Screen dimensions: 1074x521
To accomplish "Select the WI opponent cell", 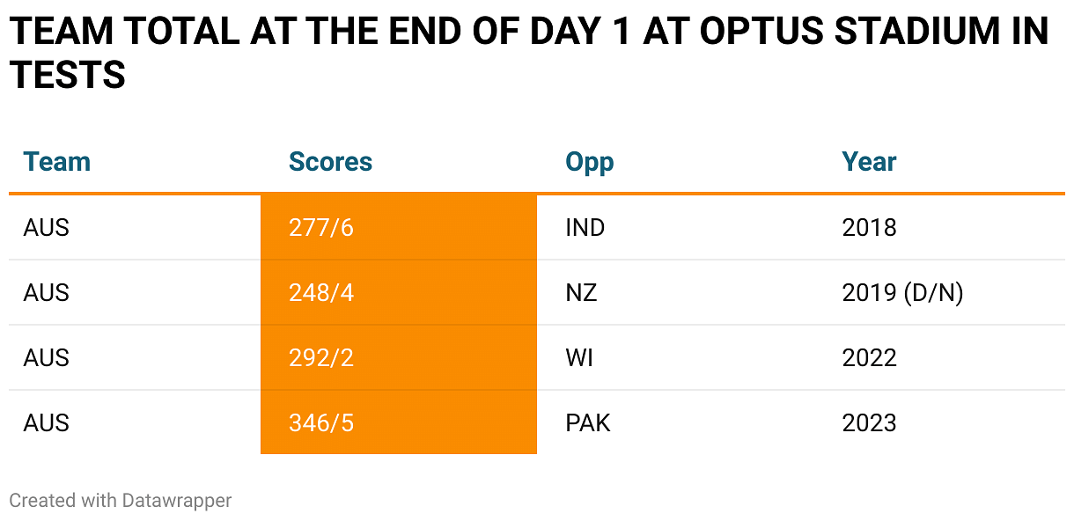I will [579, 358].
